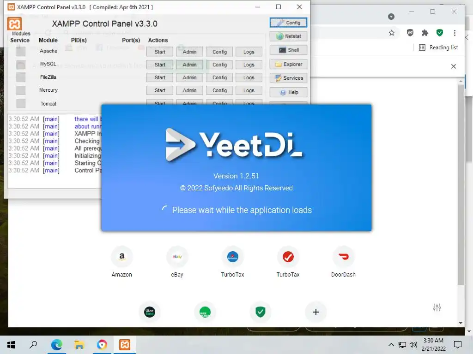Click the XAMPP logo in control panel header
473x354 pixels.
click(14, 24)
